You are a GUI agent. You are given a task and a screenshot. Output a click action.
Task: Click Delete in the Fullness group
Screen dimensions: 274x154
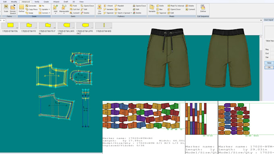(137, 13)
